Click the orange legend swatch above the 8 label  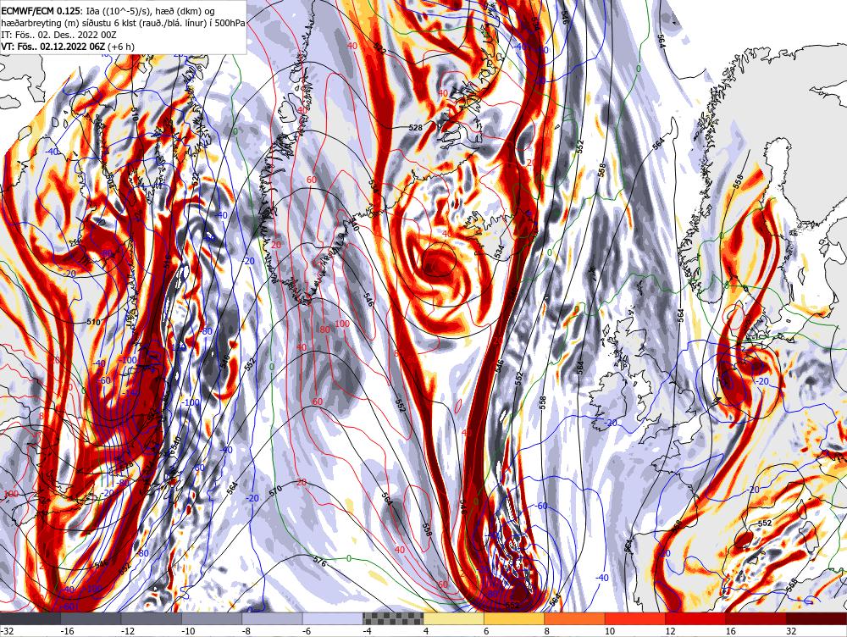tap(575, 618)
